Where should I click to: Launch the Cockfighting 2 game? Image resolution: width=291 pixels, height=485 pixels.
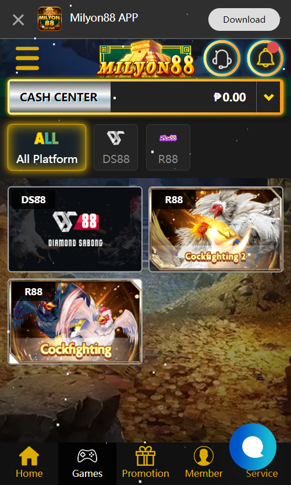[x=216, y=229]
